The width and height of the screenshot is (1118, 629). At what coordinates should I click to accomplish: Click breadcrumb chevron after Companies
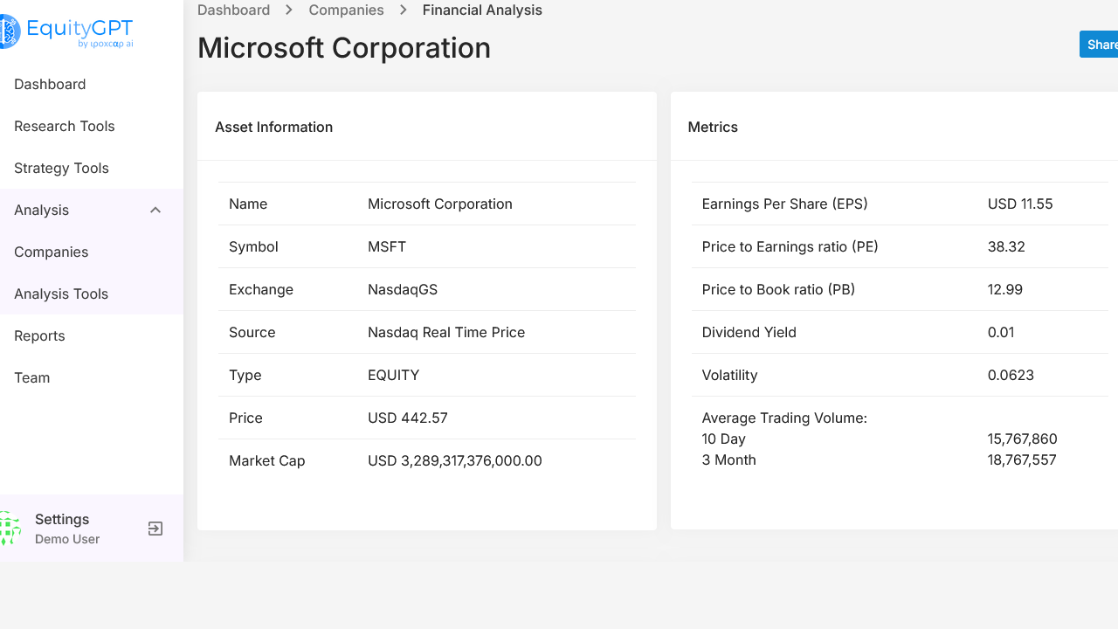click(403, 10)
